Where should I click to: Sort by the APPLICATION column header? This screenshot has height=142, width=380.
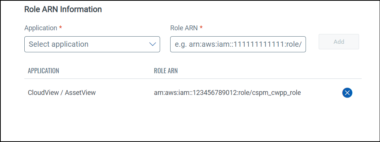click(43, 71)
